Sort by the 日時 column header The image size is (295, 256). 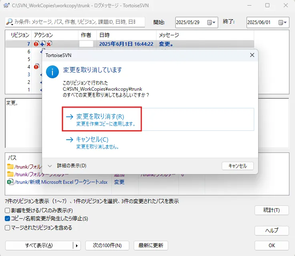126,35
